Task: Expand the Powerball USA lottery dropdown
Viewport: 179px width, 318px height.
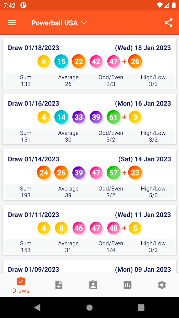Action: [x=59, y=23]
